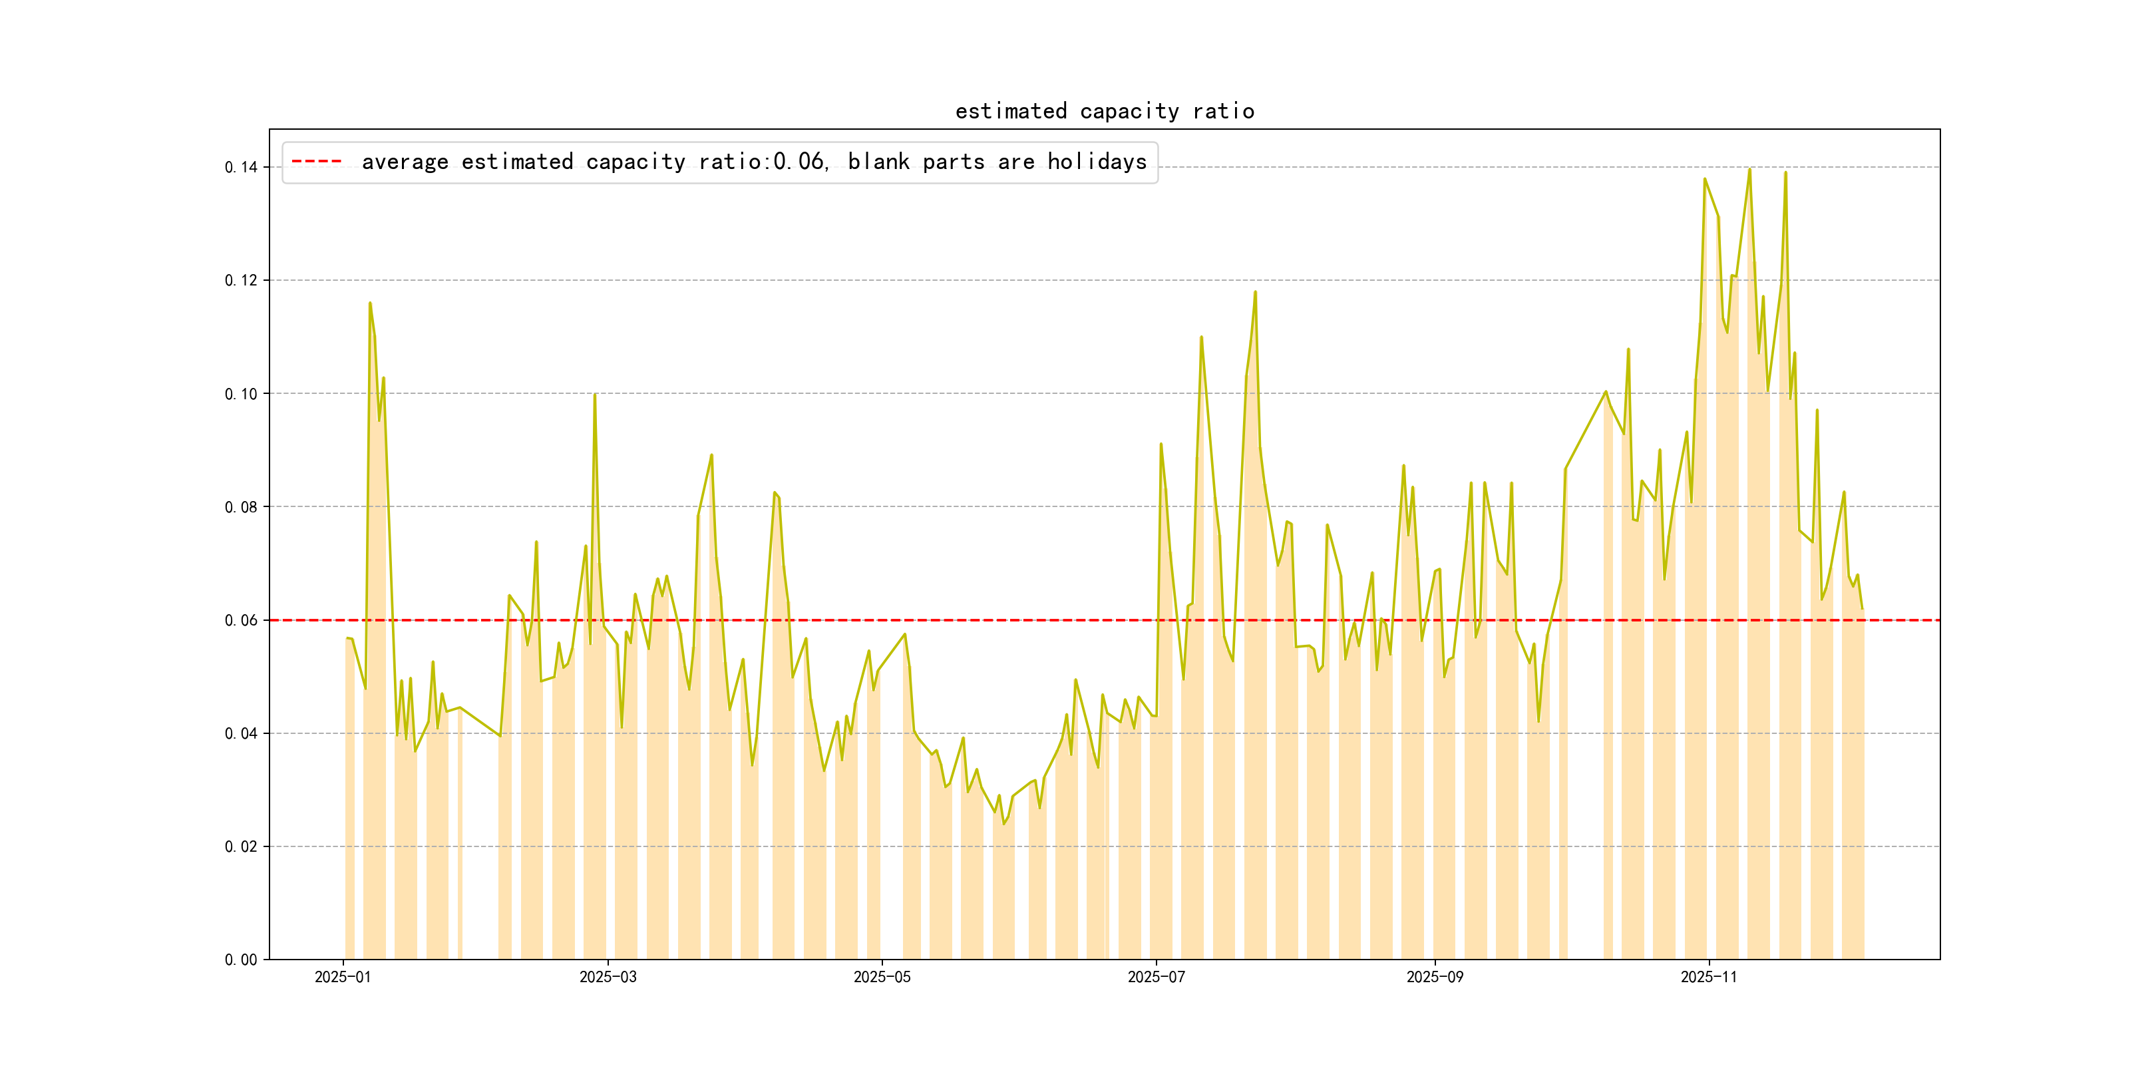This screenshot has height=1078, width=2156.
Task: Select the 2025-03 x-axis date label
Action: click(x=608, y=978)
